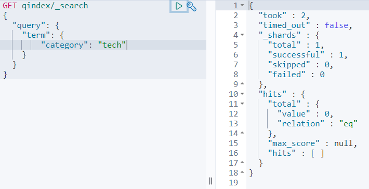Collapse the "hits" block on line 10

242,94
